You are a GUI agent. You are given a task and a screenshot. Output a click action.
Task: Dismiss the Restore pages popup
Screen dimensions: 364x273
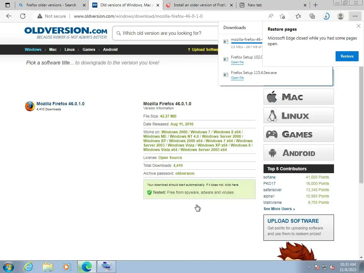358,26
